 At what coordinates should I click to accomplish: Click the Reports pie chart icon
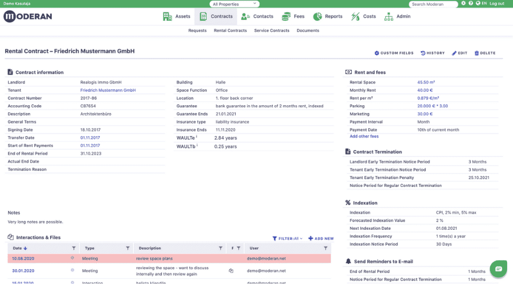(x=317, y=17)
